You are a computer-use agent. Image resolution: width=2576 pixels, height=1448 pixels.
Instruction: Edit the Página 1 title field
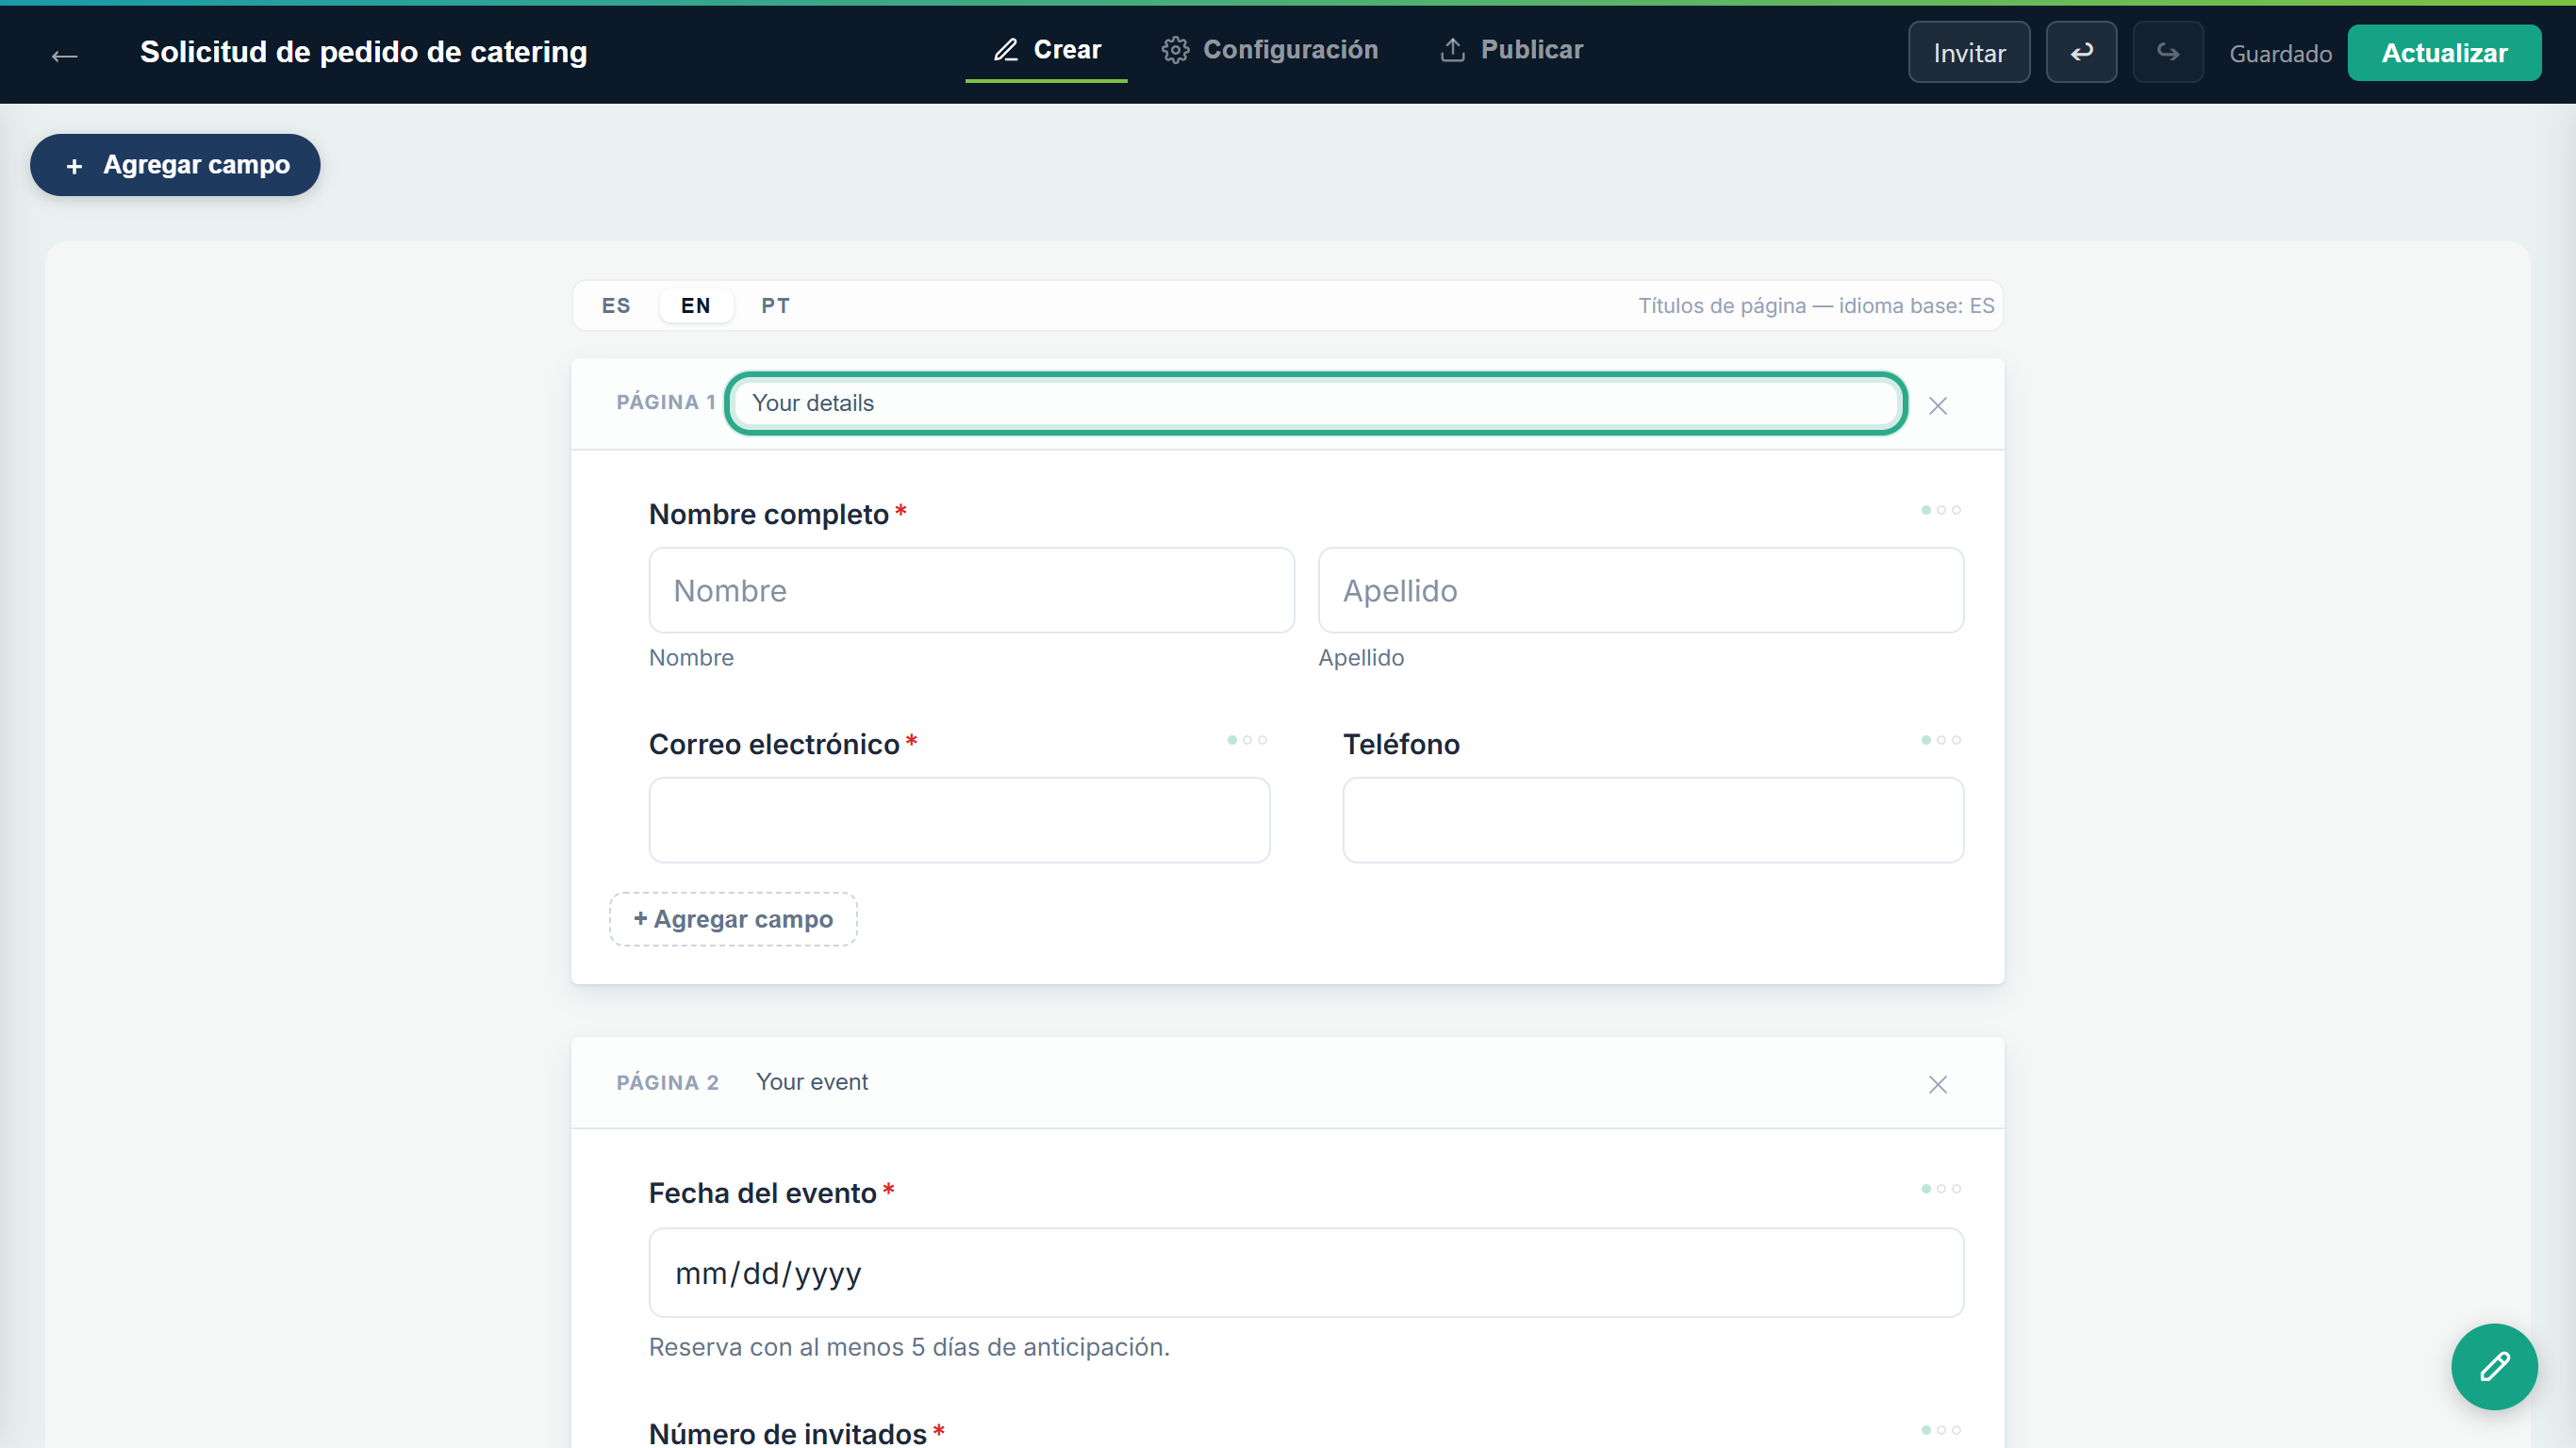click(1315, 403)
